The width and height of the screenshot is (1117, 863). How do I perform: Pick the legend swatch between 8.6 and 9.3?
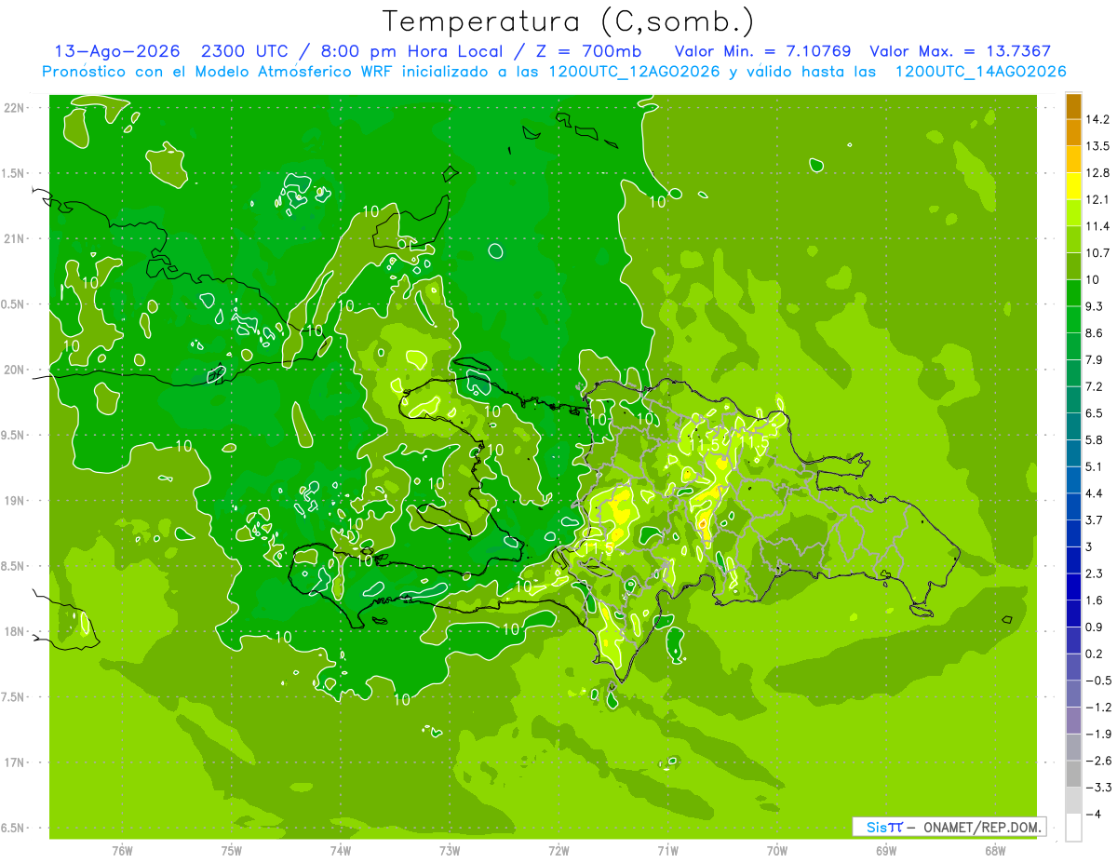click(x=1073, y=319)
